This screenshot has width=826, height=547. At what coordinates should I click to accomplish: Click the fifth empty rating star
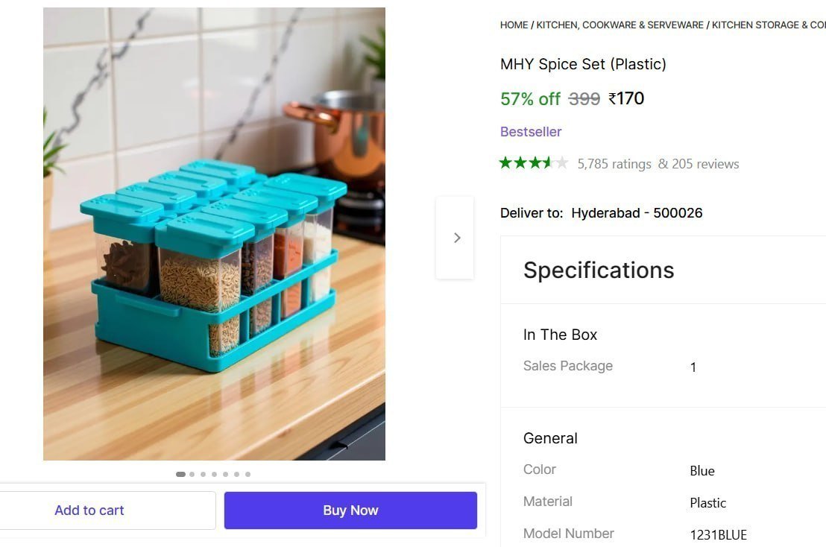click(x=561, y=162)
